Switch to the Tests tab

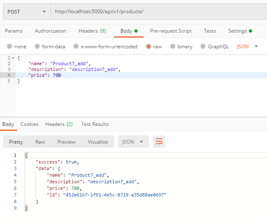pos(210,31)
